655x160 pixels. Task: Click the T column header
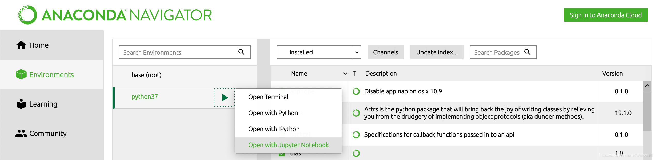coord(355,74)
